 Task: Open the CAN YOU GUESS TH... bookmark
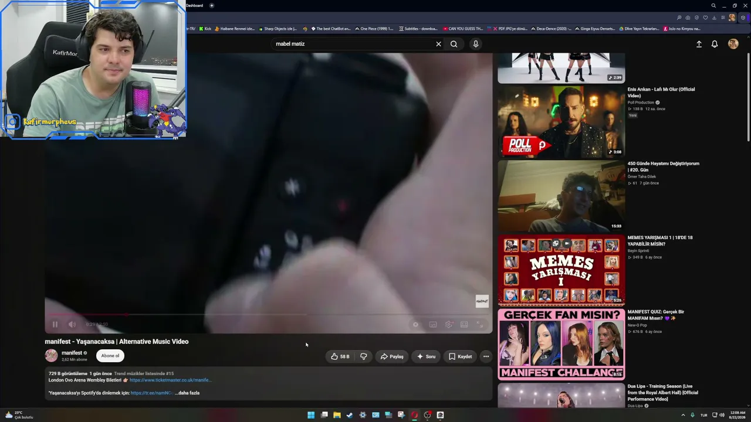click(x=463, y=29)
